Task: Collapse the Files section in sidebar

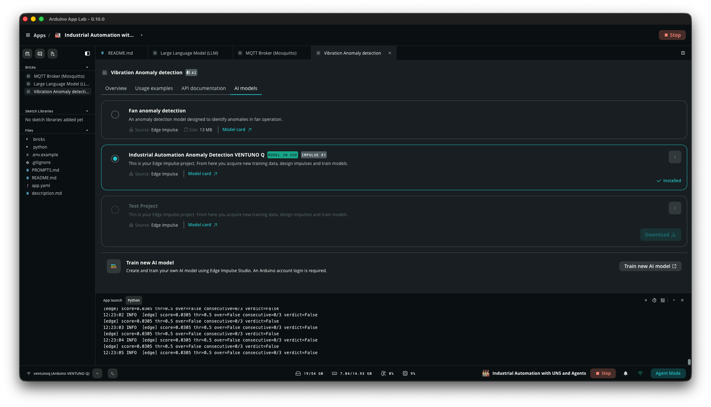Action: (x=87, y=130)
